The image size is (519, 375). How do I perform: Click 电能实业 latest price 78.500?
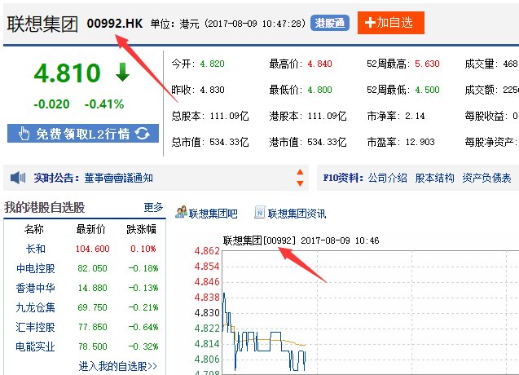point(93,346)
